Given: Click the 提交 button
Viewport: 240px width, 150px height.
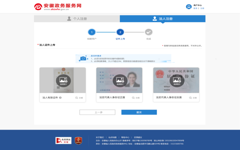Looking at the screenshot, I should point(139,112).
